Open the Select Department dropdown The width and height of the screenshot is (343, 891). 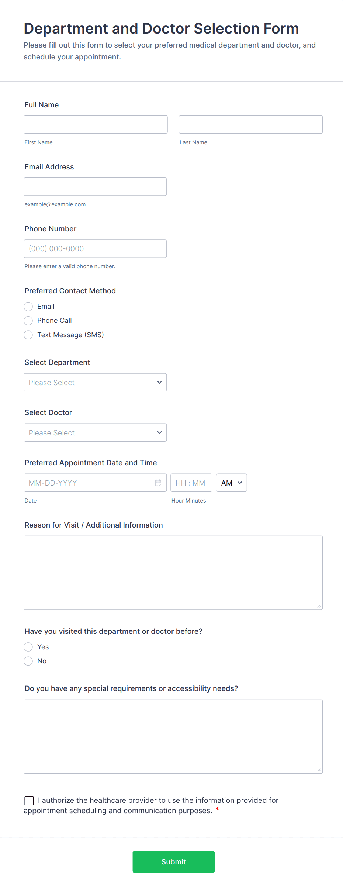click(x=95, y=383)
